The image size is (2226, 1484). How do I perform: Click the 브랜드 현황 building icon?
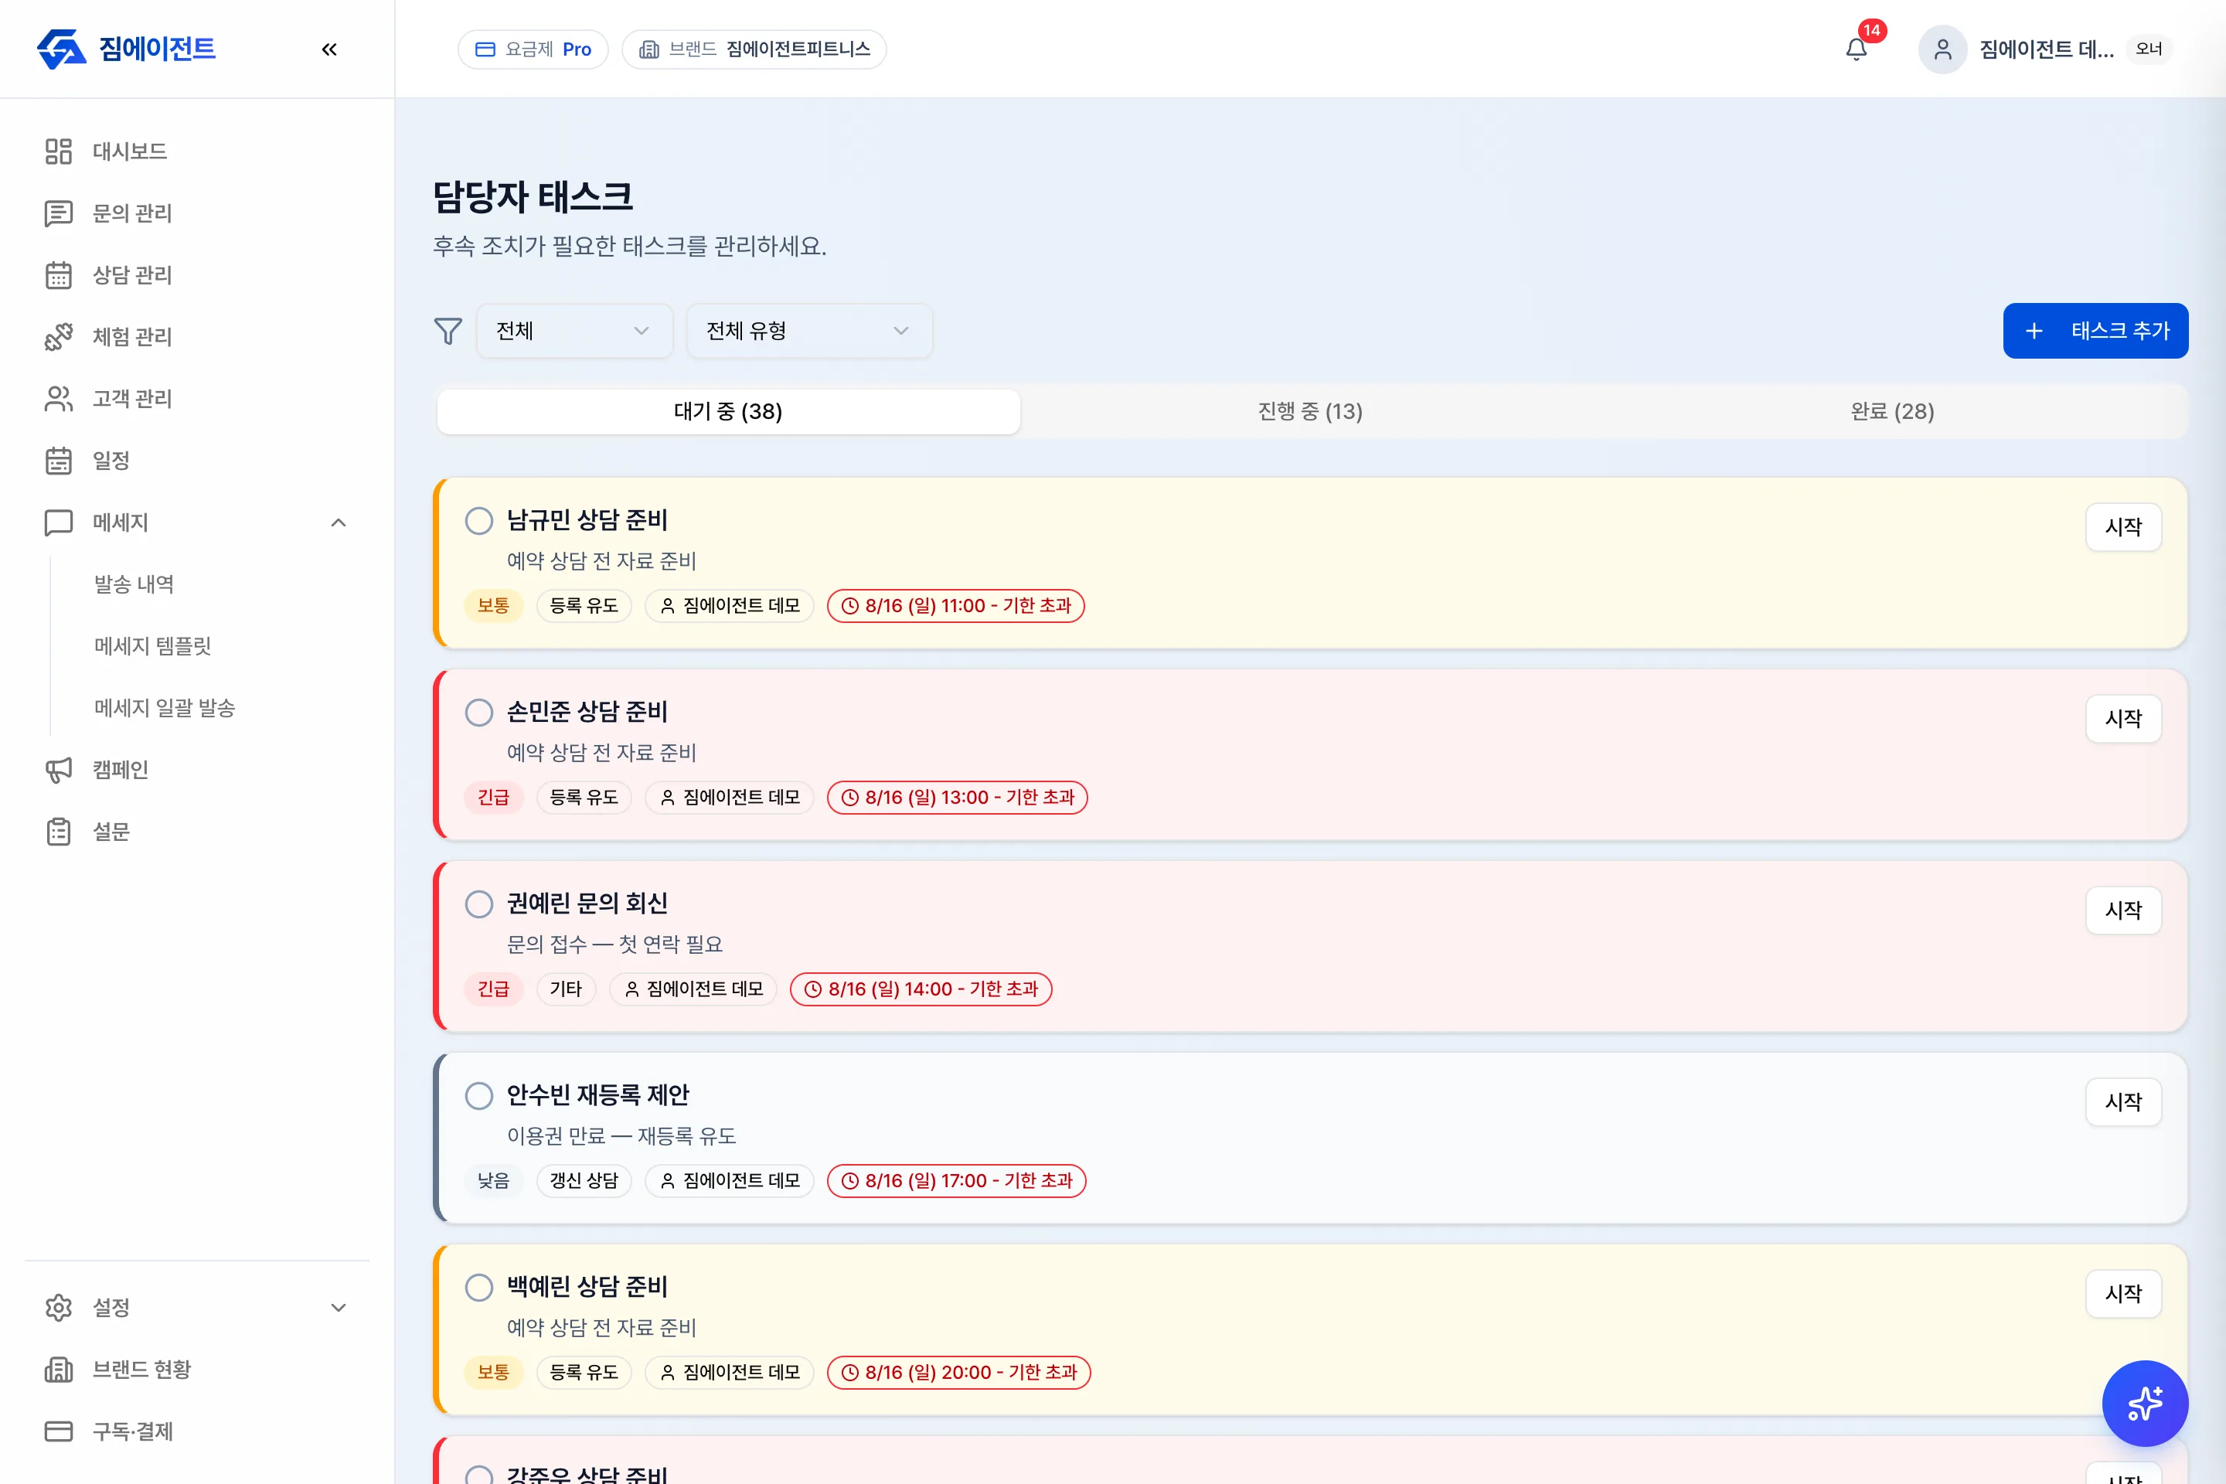tap(59, 1370)
